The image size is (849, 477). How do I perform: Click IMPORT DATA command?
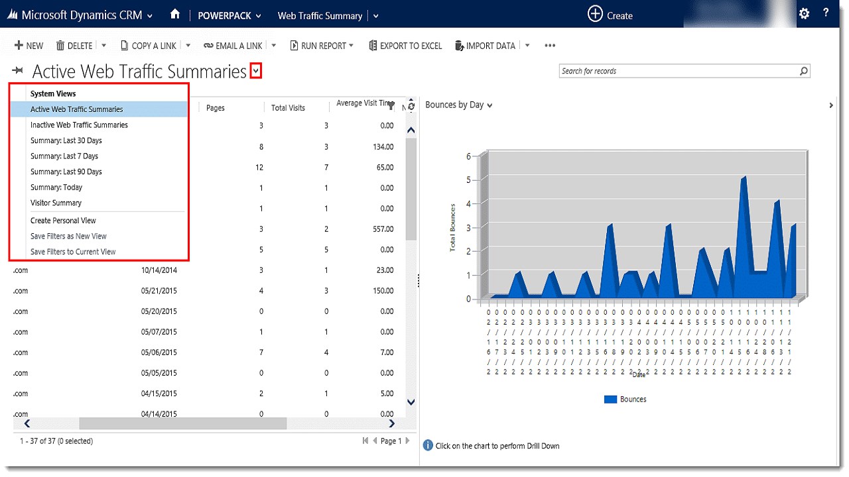[485, 46]
